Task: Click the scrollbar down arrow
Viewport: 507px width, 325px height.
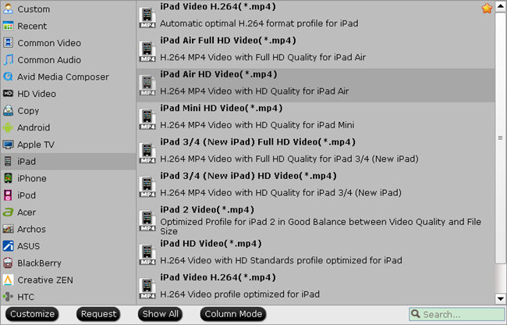Action: pos(500,298)
